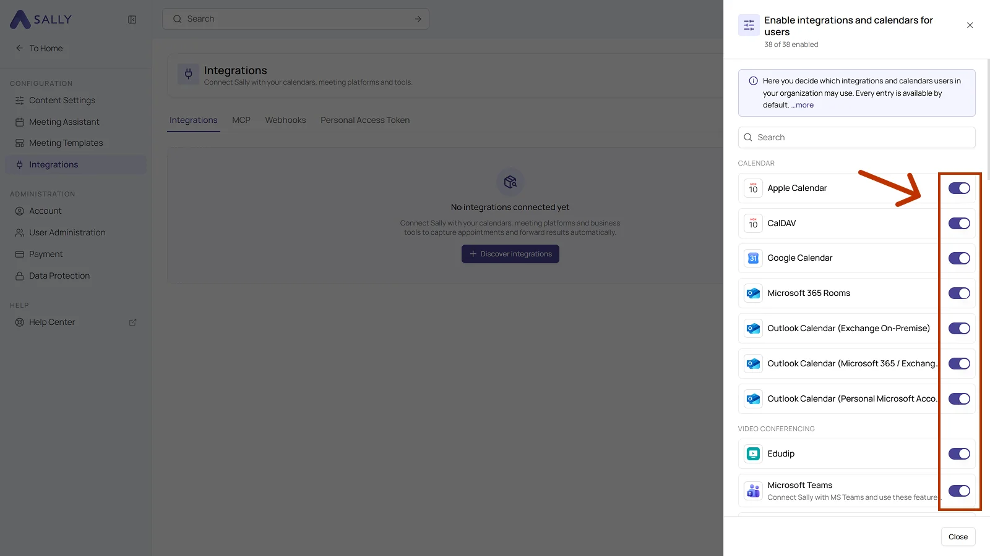Open User Administration page
Screen dimensions: 990x556
tap(75, 232)
